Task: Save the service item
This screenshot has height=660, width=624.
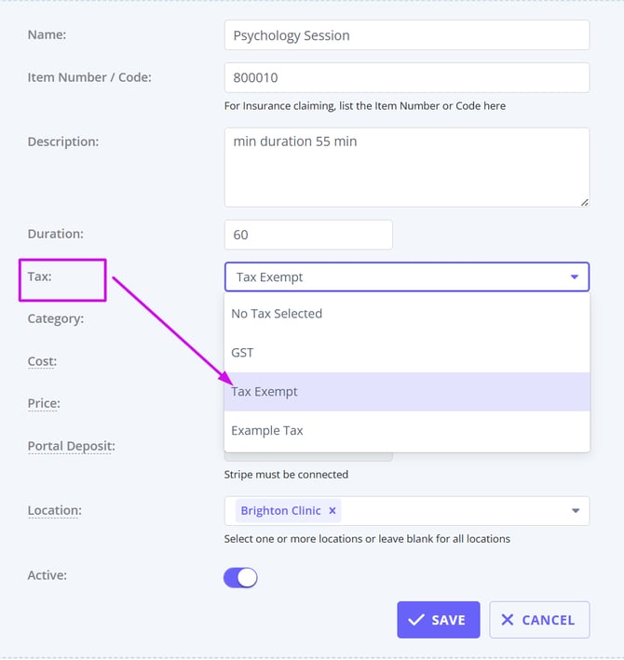Action: [x=438, y=620]
